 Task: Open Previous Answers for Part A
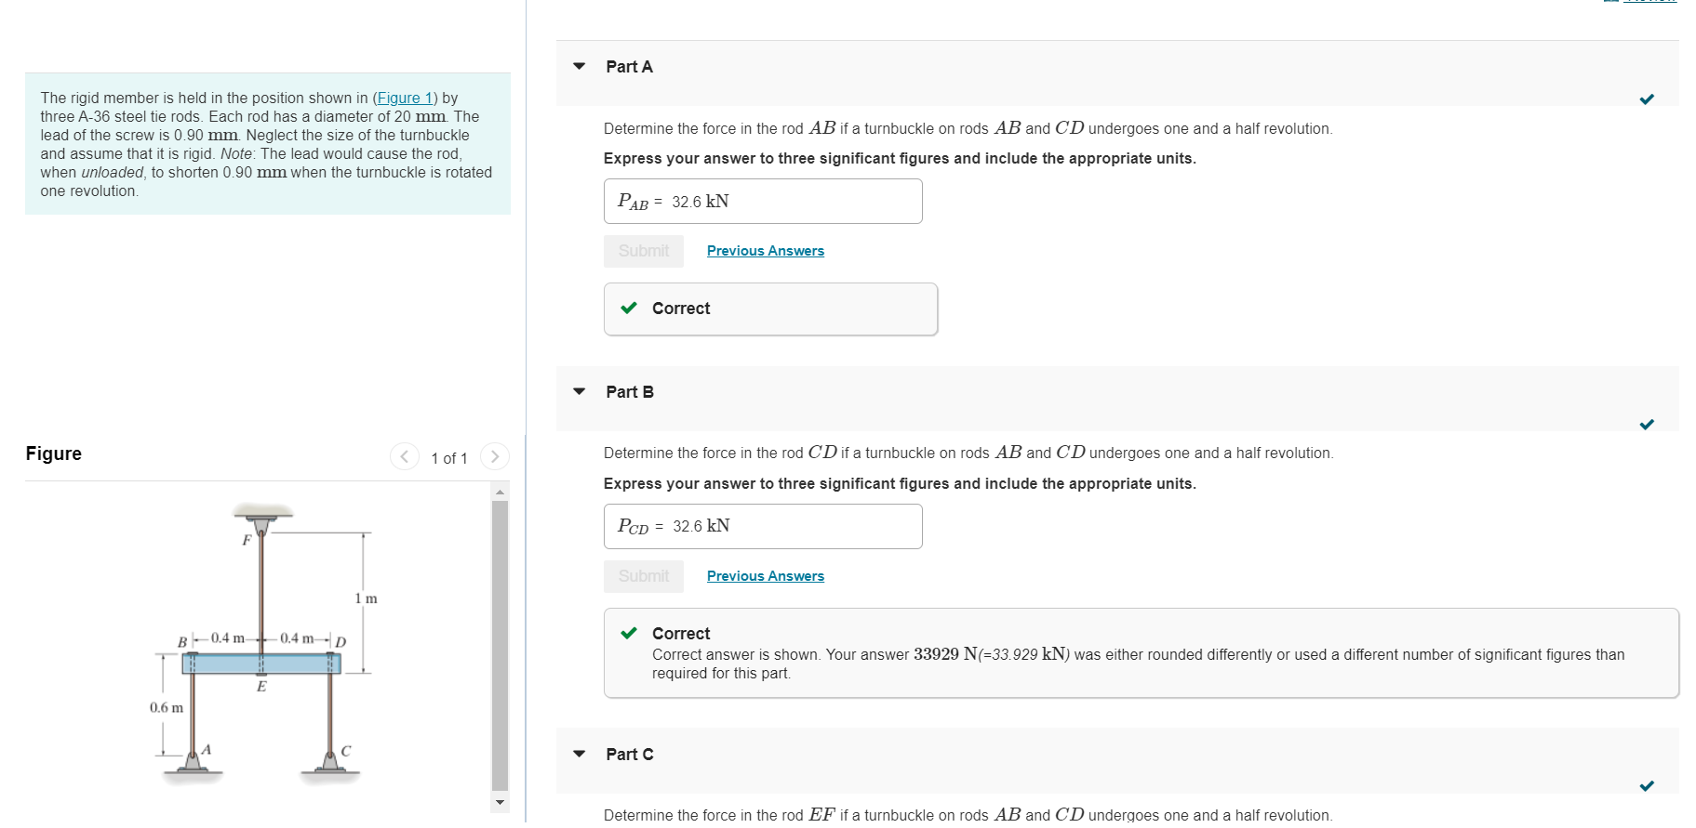click(x=765, y=251)
